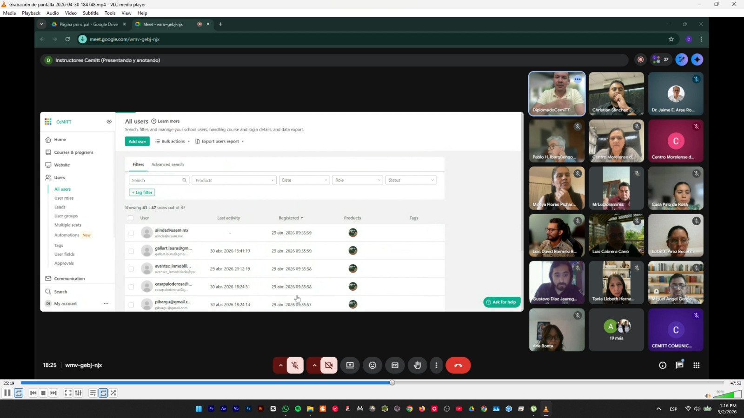Image resolution: width=744 pixels, height=418 pixels.
Task: Toggle the eye preview icon beside CeMITT
Action: pyautogui.click(x=109, y=122)
